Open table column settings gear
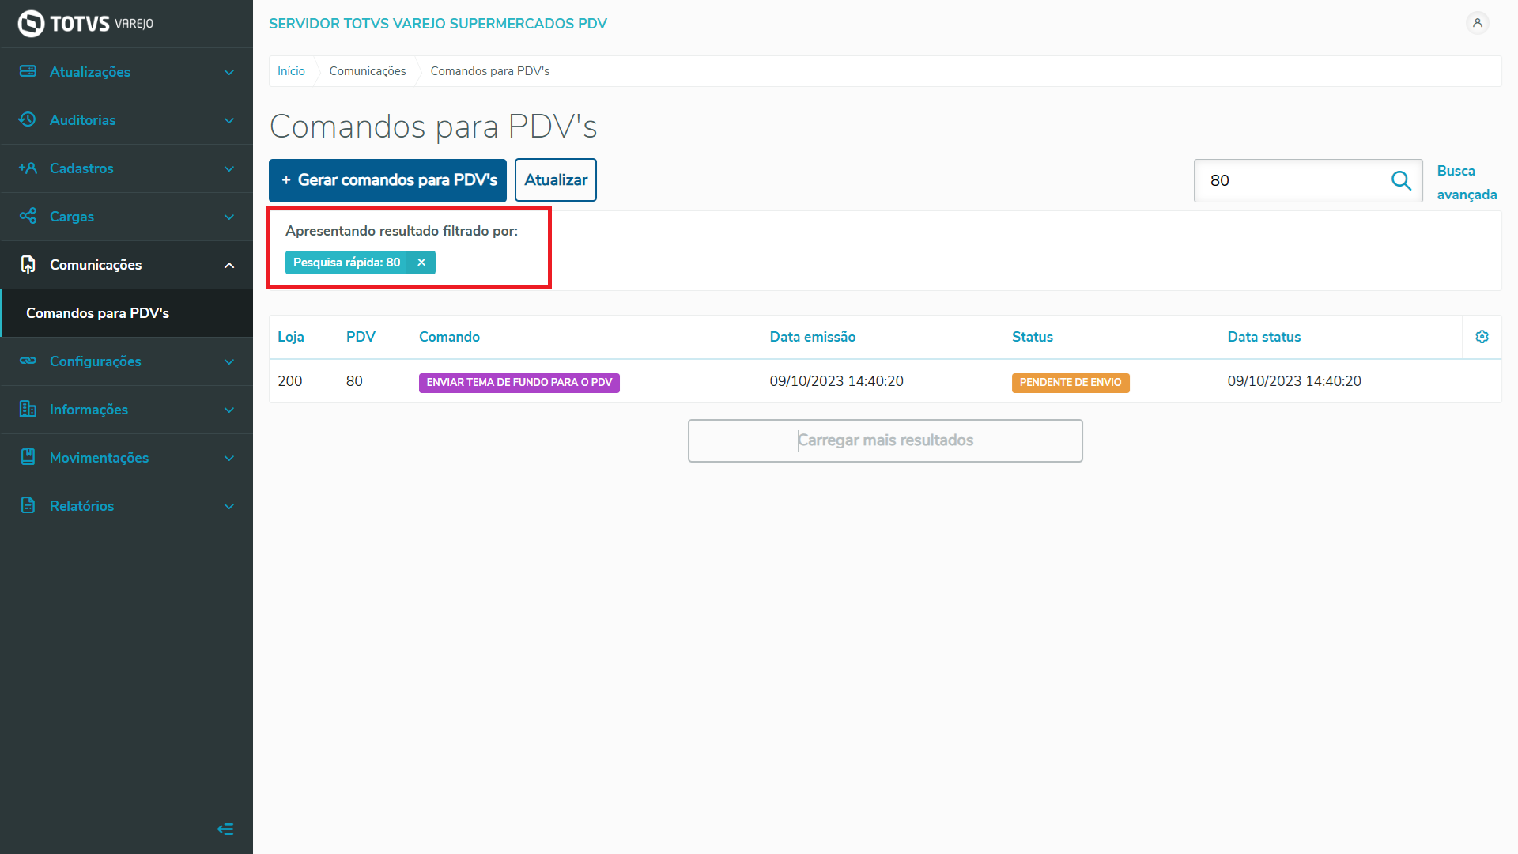1518x854 pixels. [x=1482, y=337]
